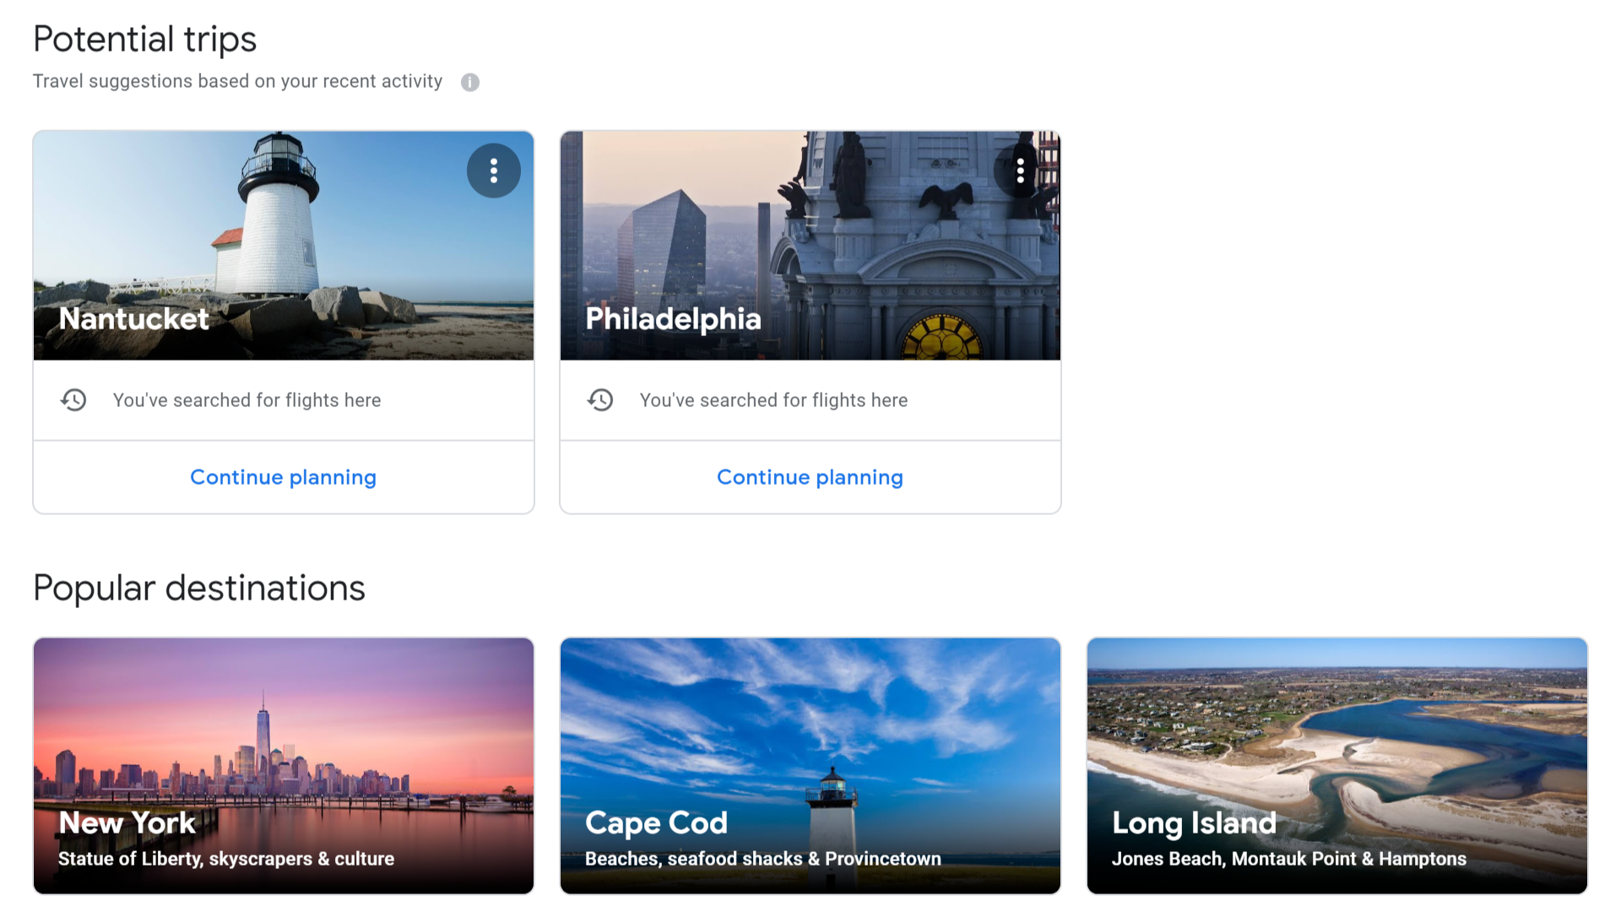1621x912 pixels.
Task: Click the search history clock icon under Nantucket
Action: click(x=74, y=399)
